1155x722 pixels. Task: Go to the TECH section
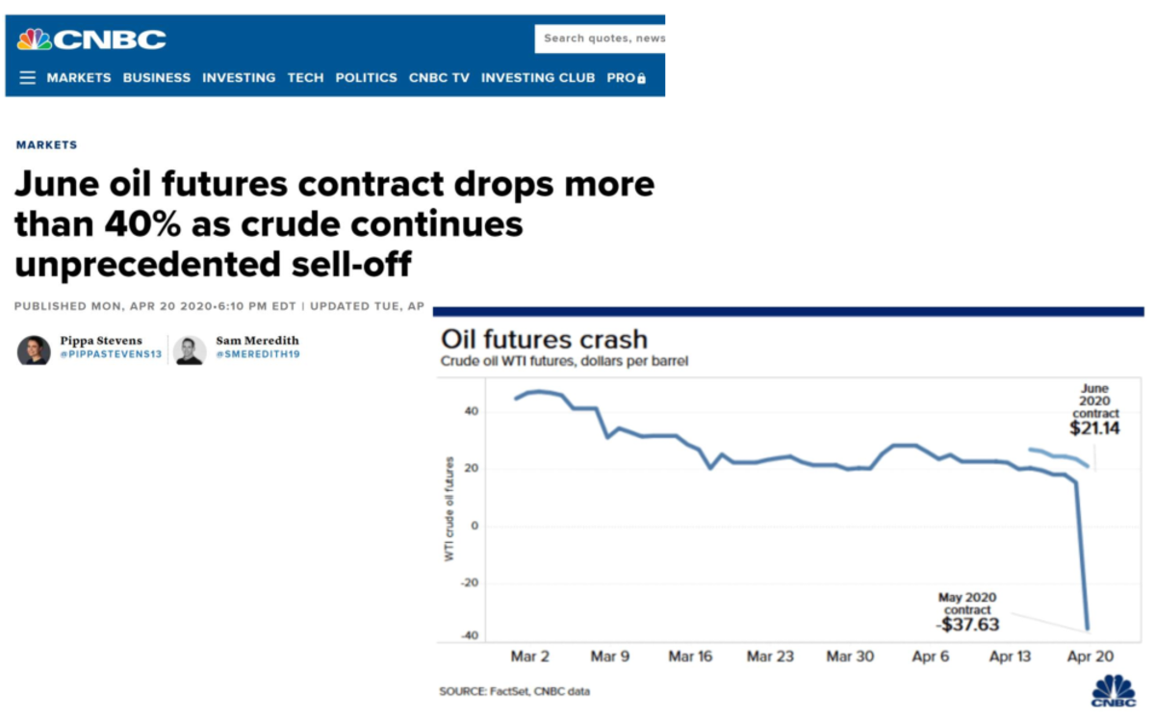coord(305,78)
